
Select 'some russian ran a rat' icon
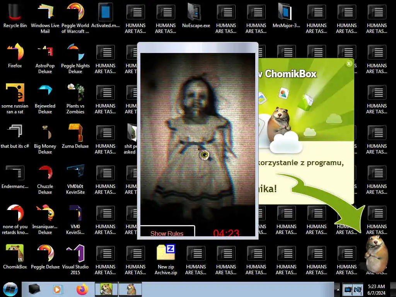(15, 99)
